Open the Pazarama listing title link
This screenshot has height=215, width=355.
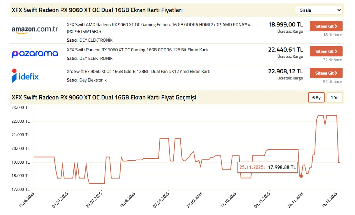tap(137, 50)
